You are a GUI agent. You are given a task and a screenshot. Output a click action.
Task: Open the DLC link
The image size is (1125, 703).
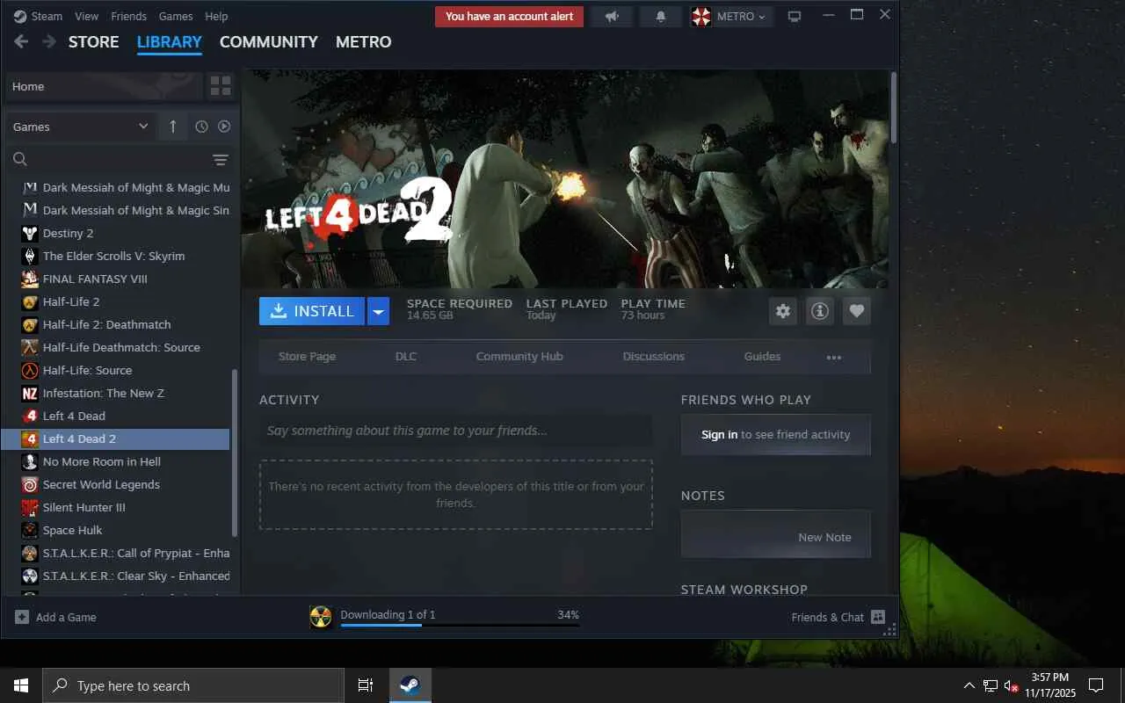(x=406, y=357)
